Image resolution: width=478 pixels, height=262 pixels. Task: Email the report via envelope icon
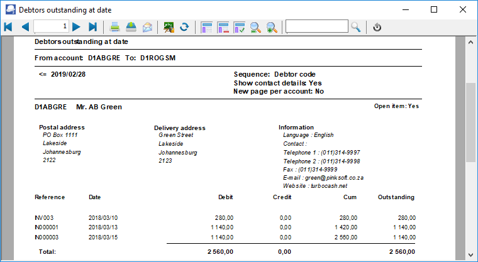point(147,27)
